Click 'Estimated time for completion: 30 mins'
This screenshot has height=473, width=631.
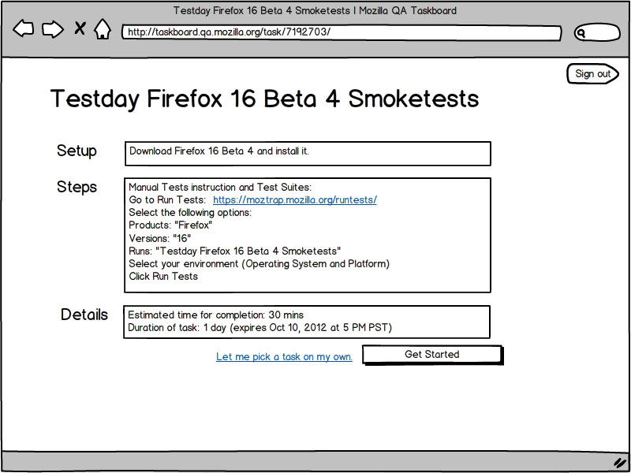point(215,315)
